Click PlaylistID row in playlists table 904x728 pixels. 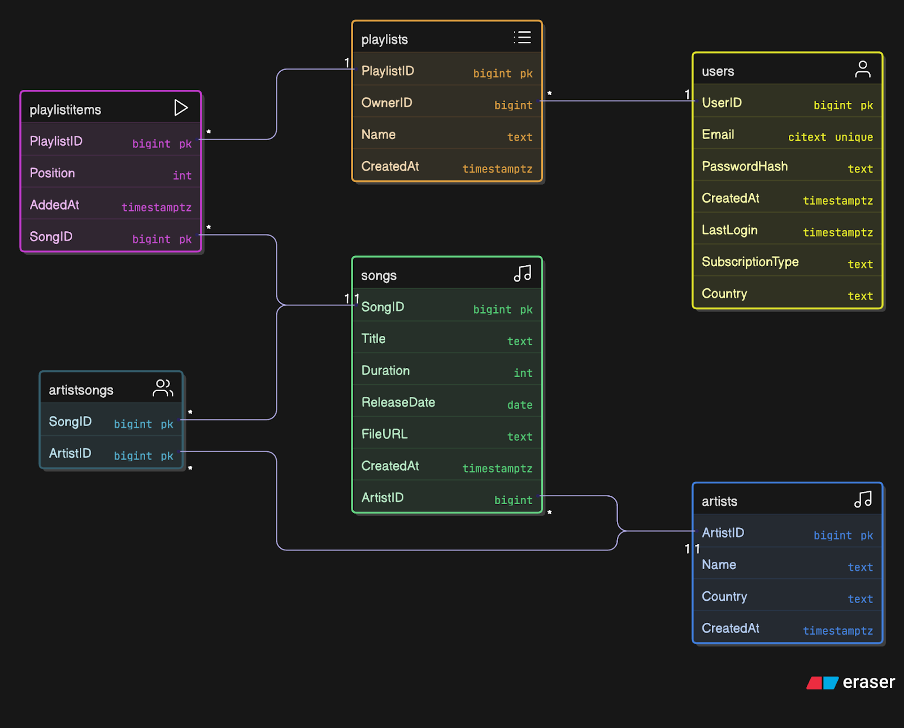(447, 70)
